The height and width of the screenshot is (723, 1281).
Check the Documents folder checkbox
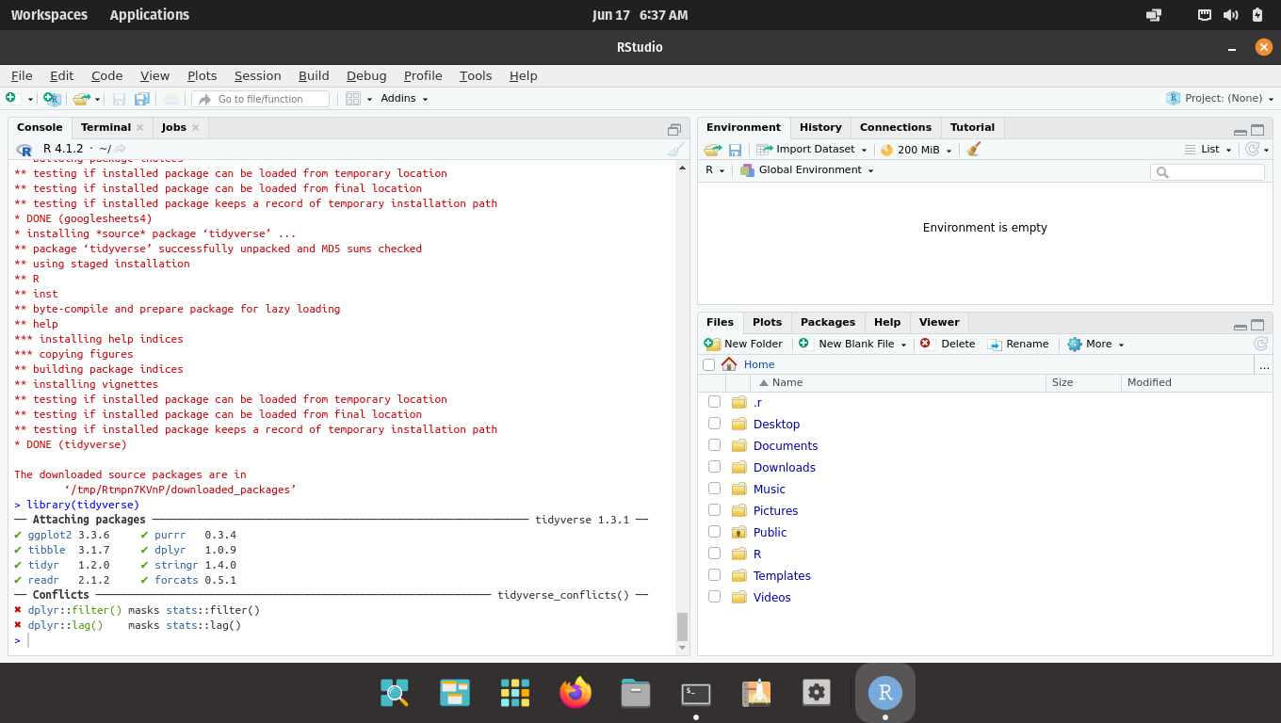point(714,445)
